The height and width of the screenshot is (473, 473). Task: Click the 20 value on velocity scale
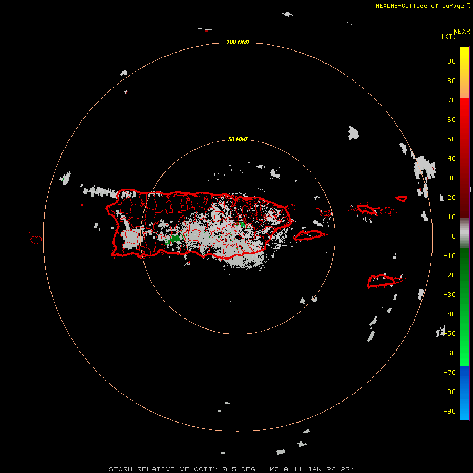point(451,198)
